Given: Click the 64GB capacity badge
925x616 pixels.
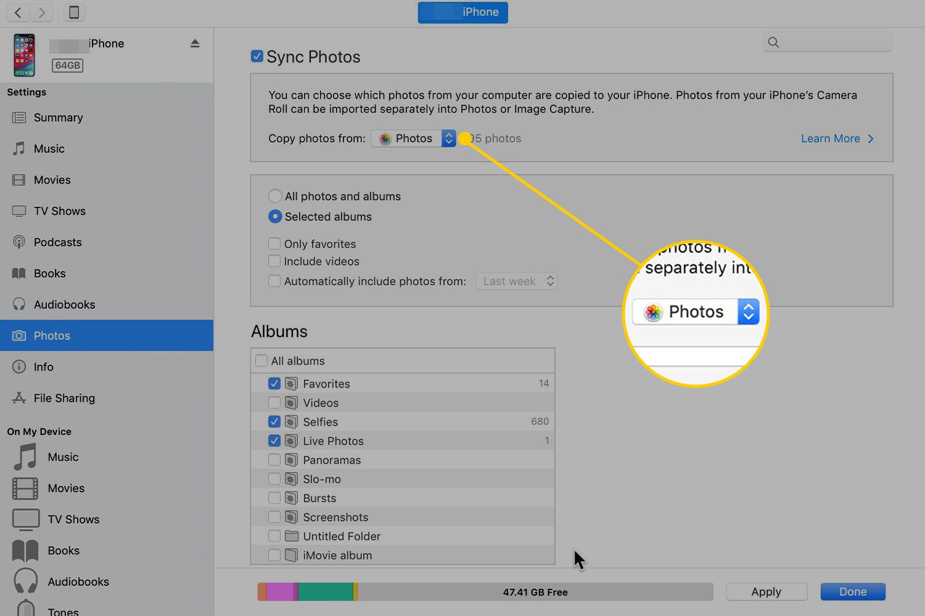Looking at the screenshot, I should tap(67, 65).
